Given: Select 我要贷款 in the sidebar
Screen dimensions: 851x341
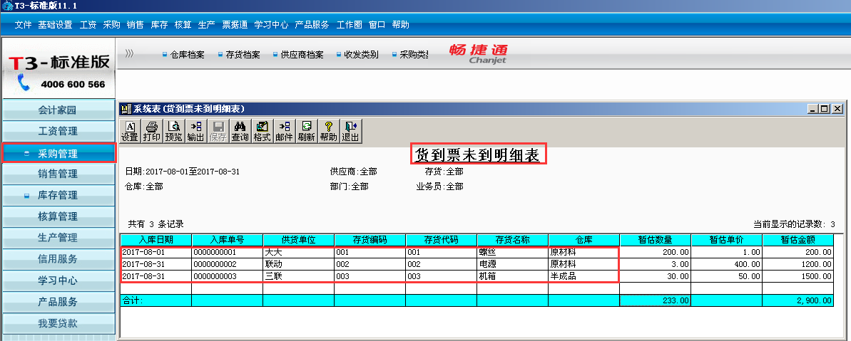Looking at the screenshot, I should click(58, 323).
